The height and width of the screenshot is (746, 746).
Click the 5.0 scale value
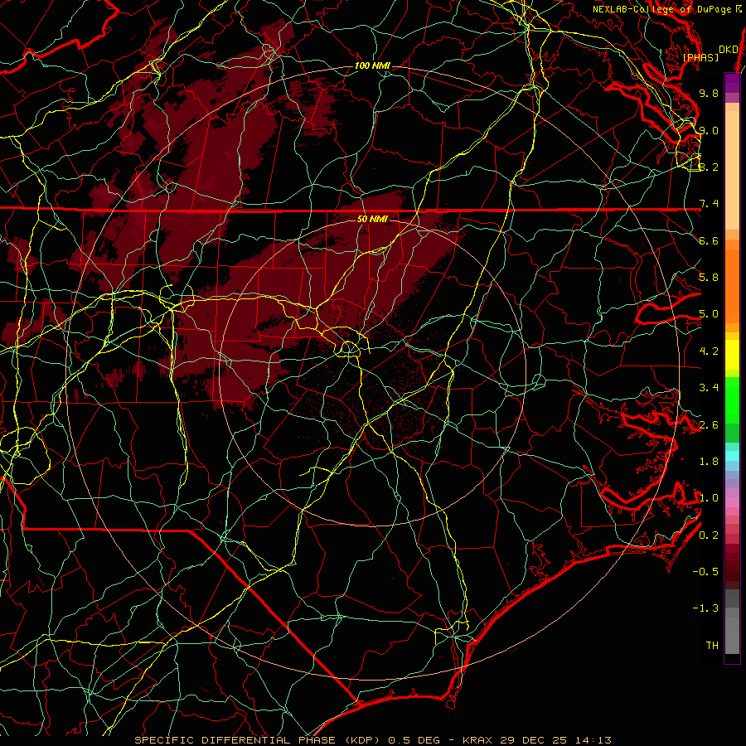pyautogui.click(x=709, y=314)
